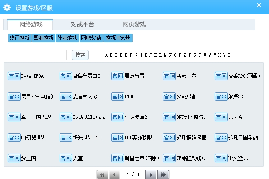This screenshot has height=179, width=269.
Task: Open the 官网 badge beside 澄海3C
Action: 221,96
